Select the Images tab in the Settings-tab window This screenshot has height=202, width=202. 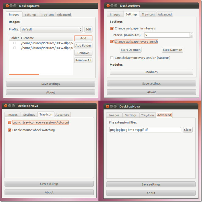click(x=115, y=15)
